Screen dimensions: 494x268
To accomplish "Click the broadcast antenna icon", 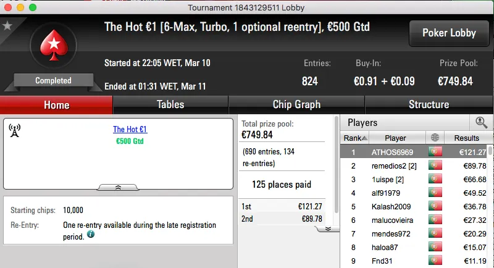I will coord(15,131).
